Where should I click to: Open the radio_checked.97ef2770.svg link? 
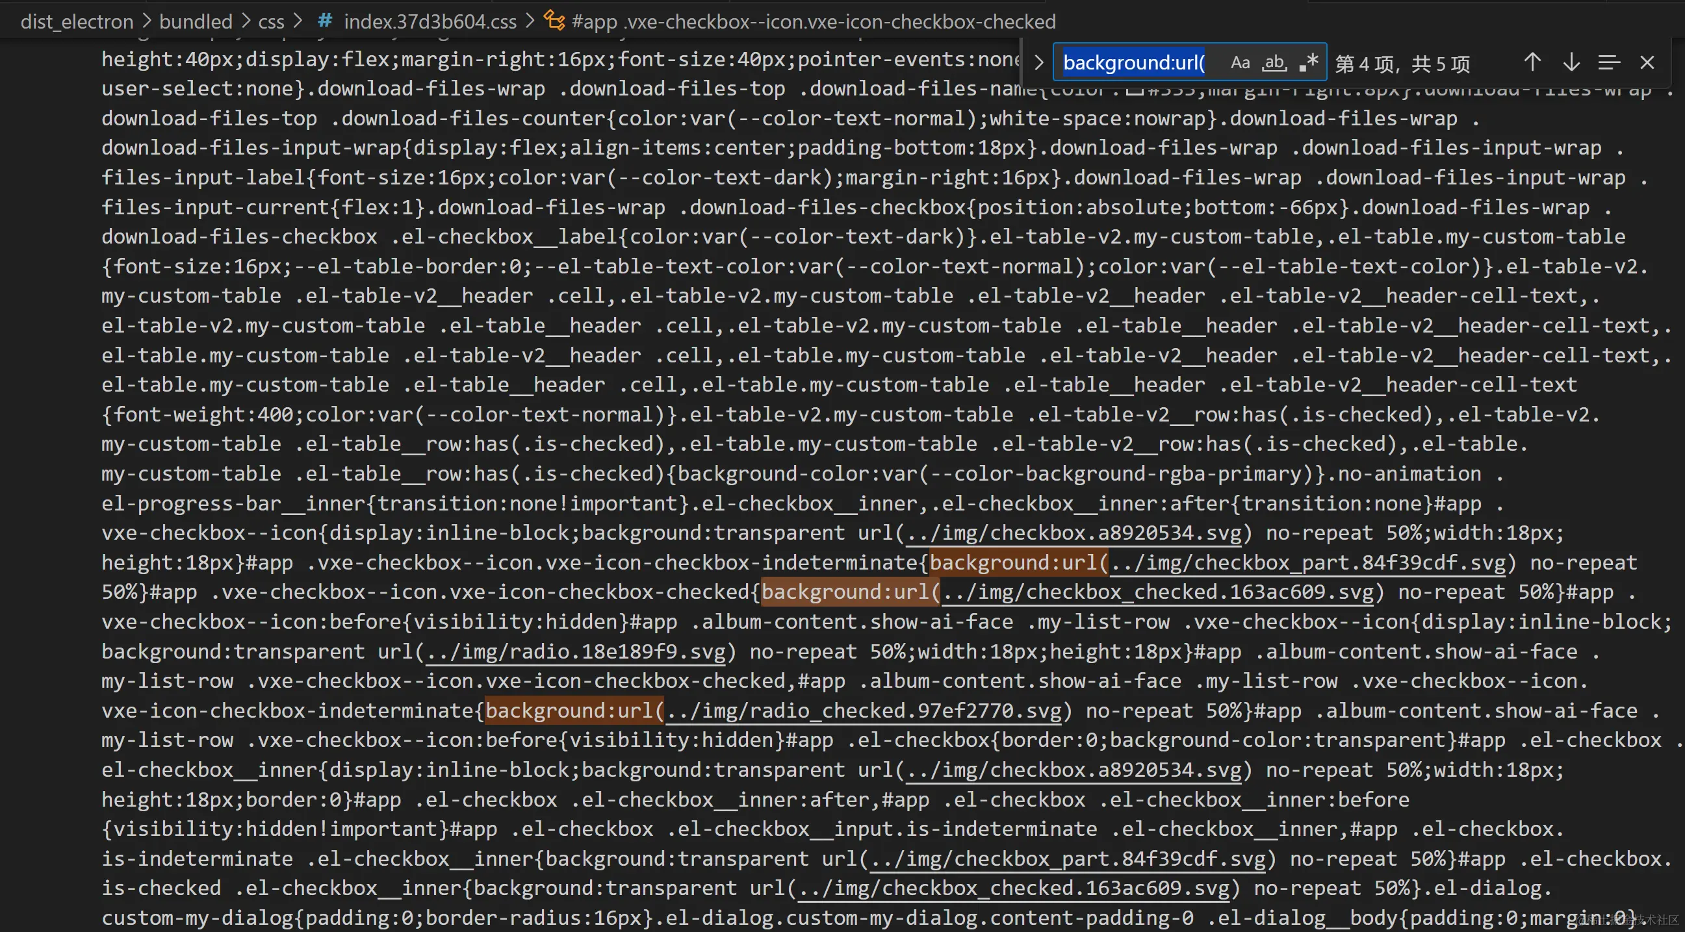click(864, 711)
